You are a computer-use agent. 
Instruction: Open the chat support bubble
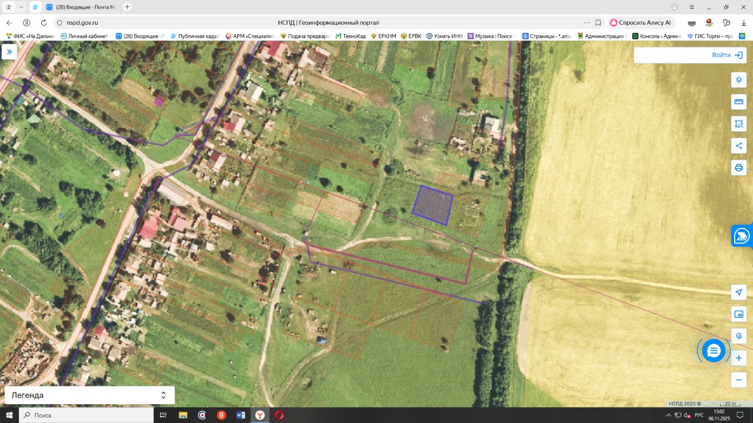(x=714, y=351)
